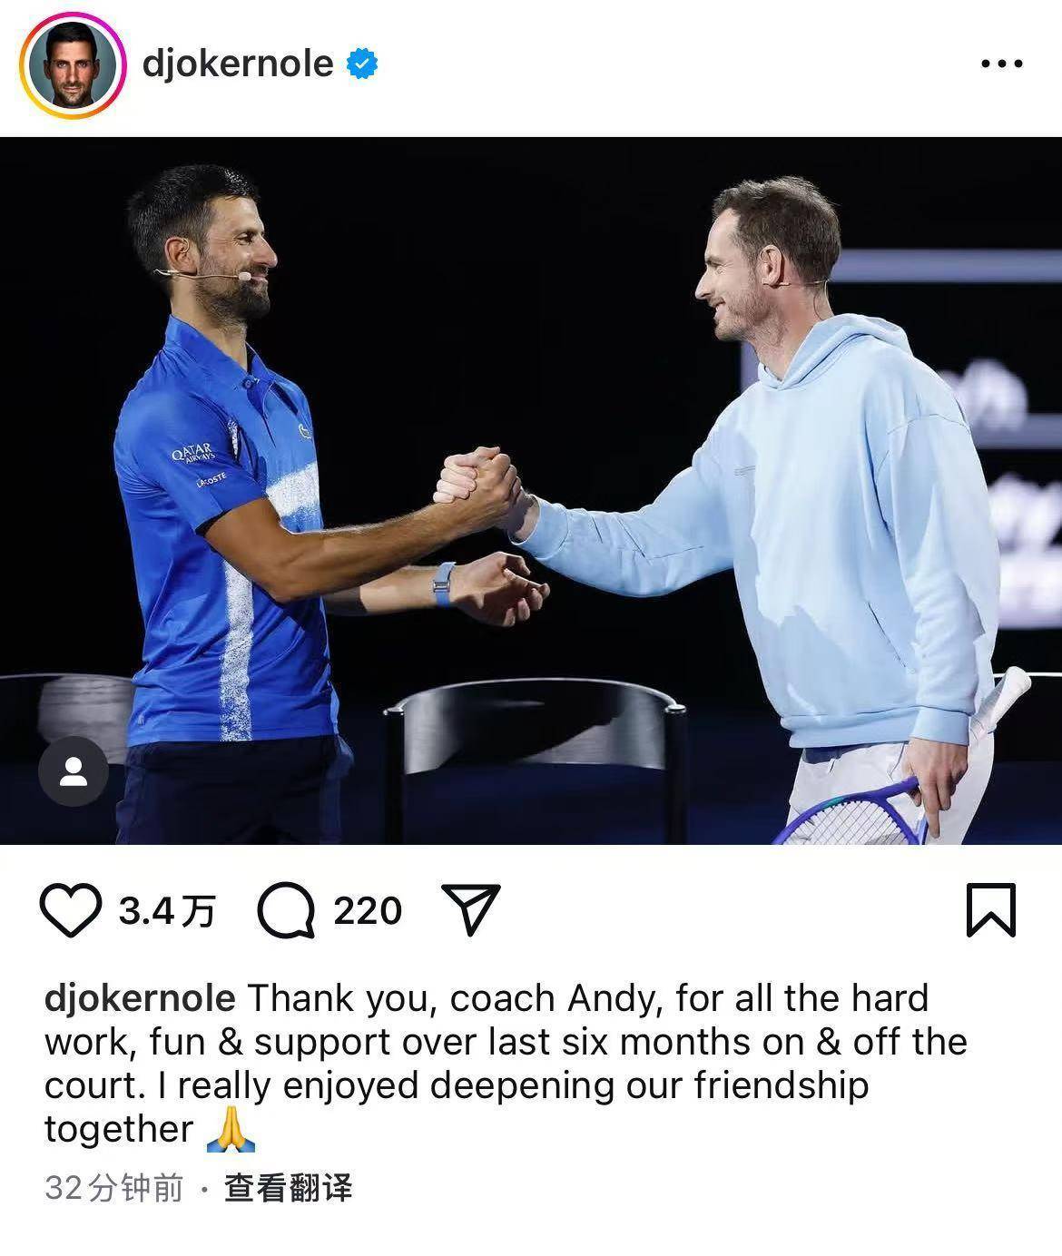This screenshot has height=1256, width=1062.
Task: Open comments via the speech bubble icon
Action: (287, 911)
